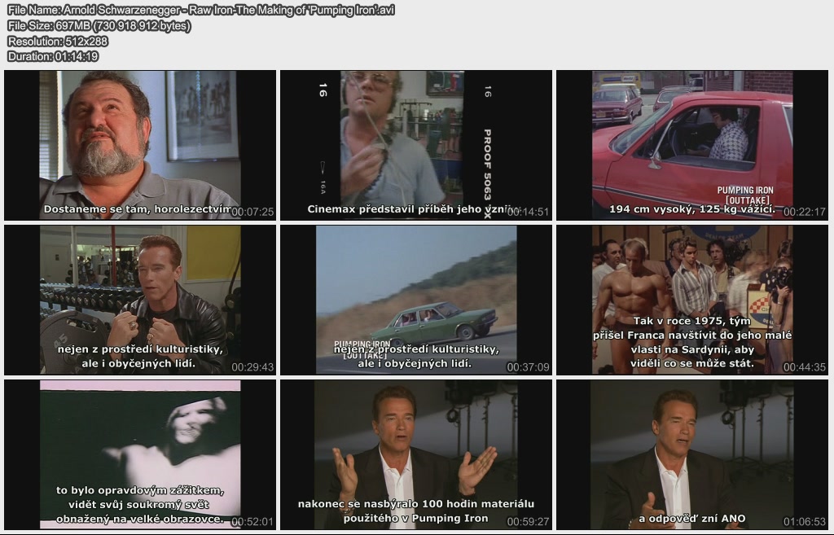Click the 00:37:09 timestamp
This screenshot has height=535, width=834.
click(528, 367)
